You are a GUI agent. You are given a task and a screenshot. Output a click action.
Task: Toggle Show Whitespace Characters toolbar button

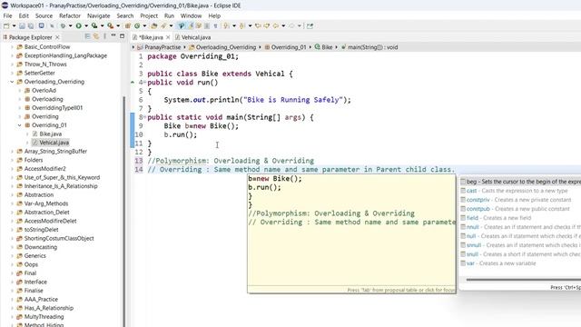point(216,26)
